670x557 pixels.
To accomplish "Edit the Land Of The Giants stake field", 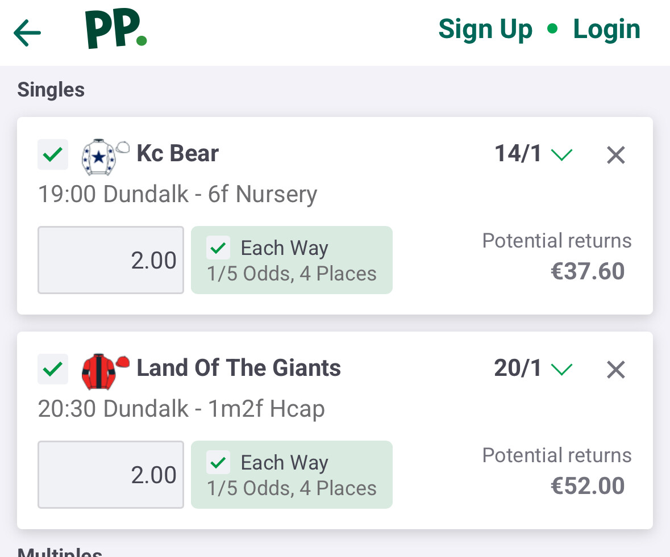I will pyautogui.click(x=111, y=475).
